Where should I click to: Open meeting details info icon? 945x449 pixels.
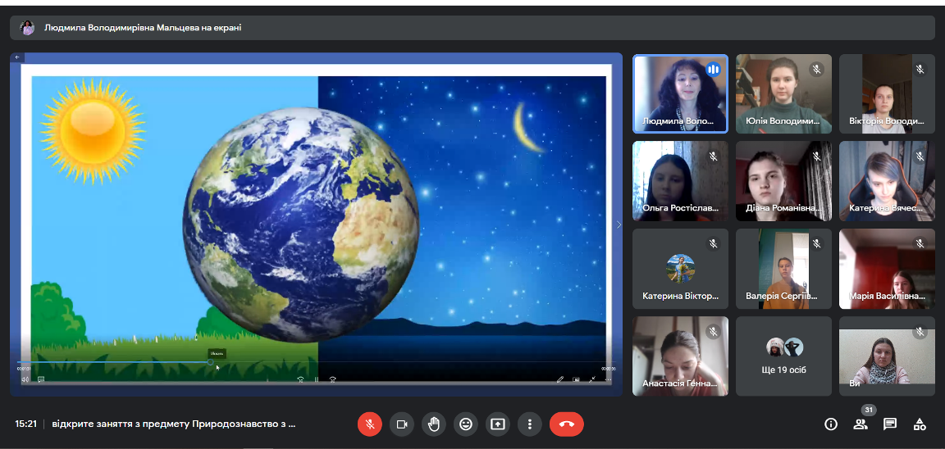[831, 424]
